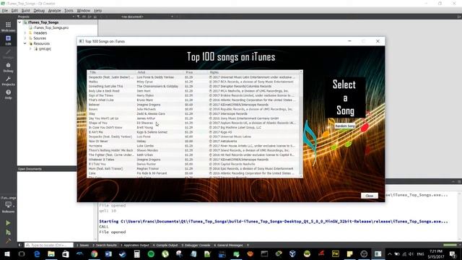
Task: Click the filter tree icon in Projects pane
Action: coord(79,17)
